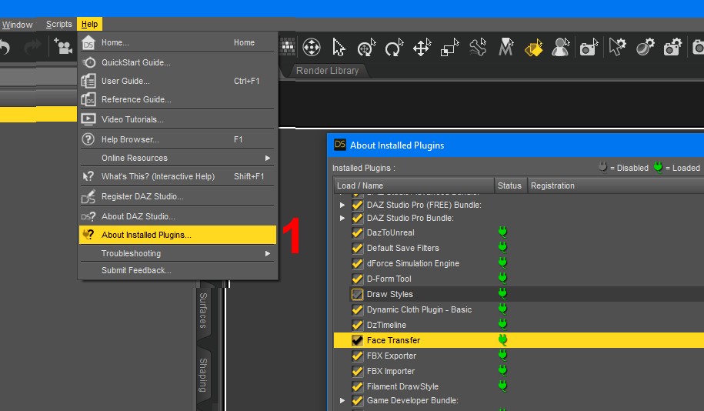Select the Spot Render camera-with-cursor tool

coord(589,47)
